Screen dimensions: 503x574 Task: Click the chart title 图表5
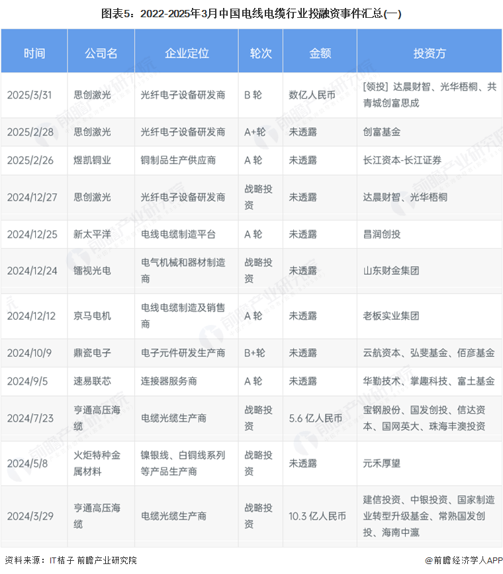pos(251,14)
